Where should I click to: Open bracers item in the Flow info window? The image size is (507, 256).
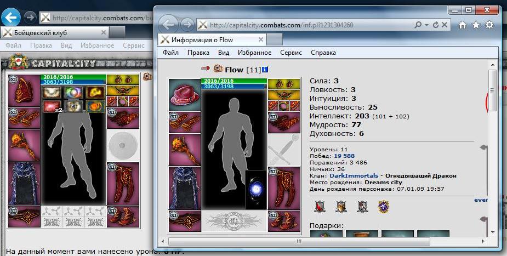click(185, 122)
